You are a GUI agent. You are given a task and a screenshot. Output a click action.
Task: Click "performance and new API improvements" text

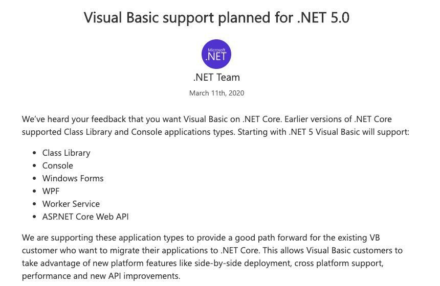point(101,276)
